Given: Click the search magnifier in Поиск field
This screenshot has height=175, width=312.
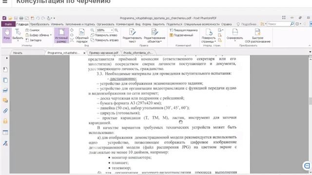Looking at the screenshot, I should click(x=292, y=24).
